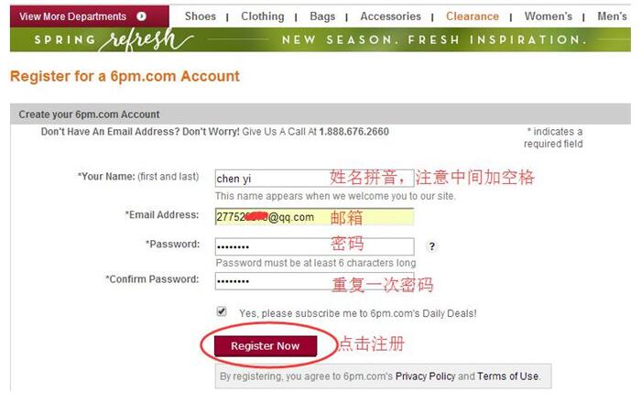Viewport: 641px width, 414px height.
Task: Click the Password input field
Action: [x=314, y=246]
